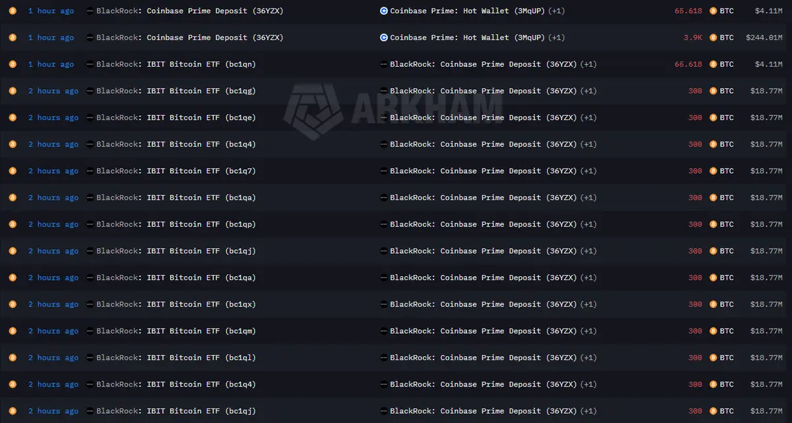Expand the (+1) recipients on the bc1qn row
792x423 pixels.
[x=588, y=64]
